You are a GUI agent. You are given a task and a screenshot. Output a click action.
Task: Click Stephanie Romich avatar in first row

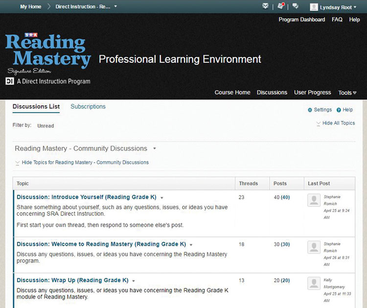(314, 200)
